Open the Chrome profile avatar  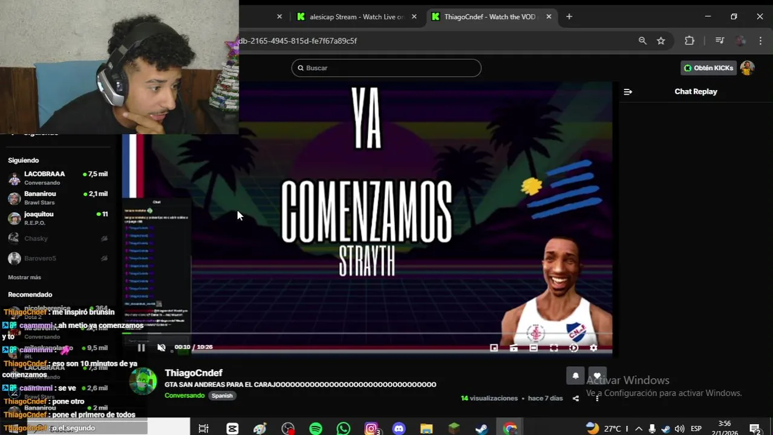click(x=740, y=40)
